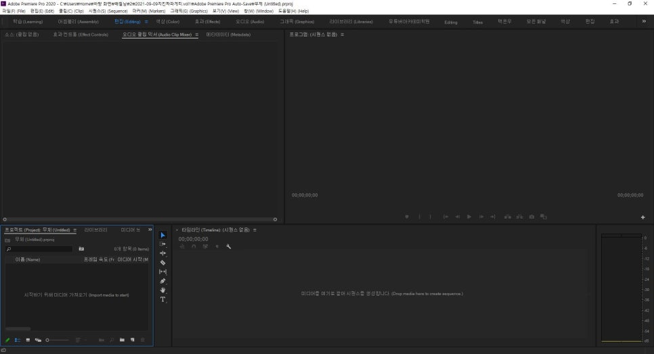
Task: Select the Track Select Forward tool
Action: pos(162,244)
